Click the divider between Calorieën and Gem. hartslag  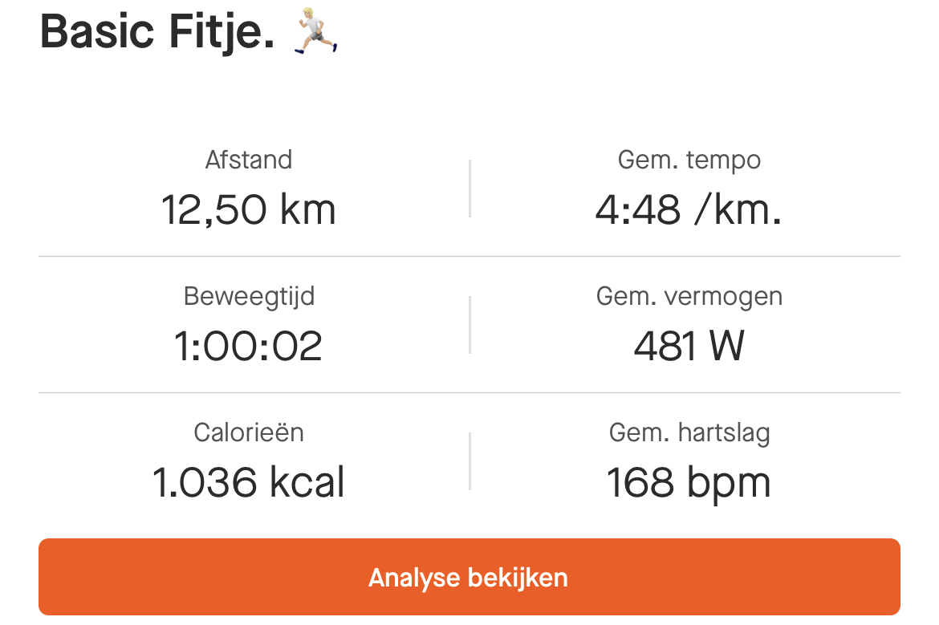(469, 461)
